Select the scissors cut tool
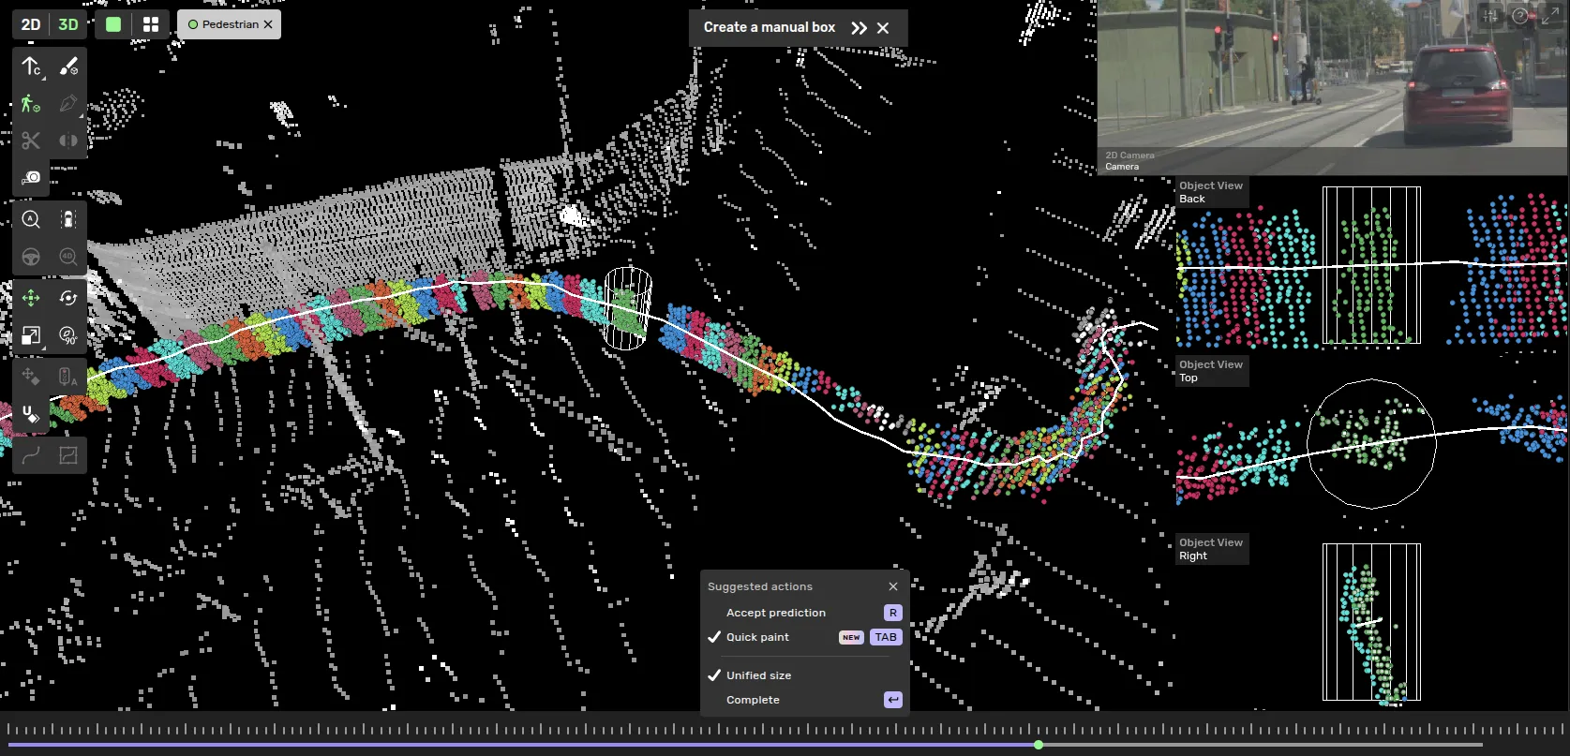This screenshot has height=756, width=1570. tap(31, 141)
